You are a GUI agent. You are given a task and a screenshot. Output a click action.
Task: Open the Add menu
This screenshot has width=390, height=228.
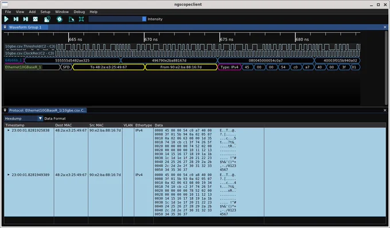[x=32, y=11]
